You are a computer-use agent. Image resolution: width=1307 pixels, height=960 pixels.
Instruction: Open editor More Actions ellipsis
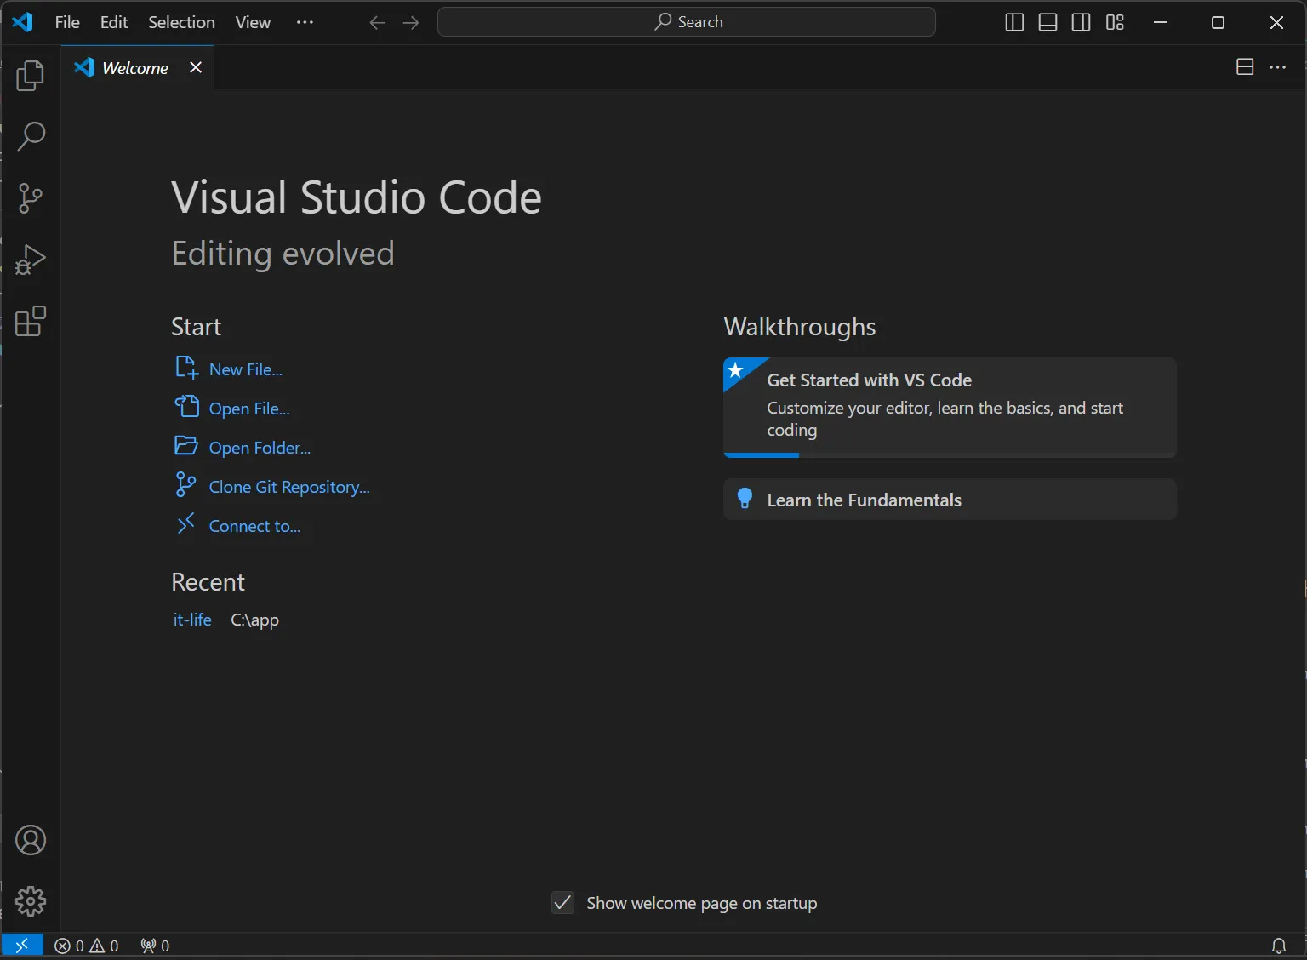1277,67
